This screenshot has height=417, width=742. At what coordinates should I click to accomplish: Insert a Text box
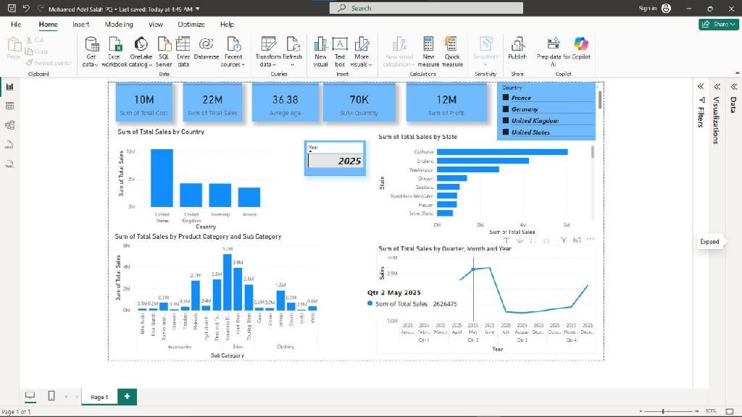point(340,49)
